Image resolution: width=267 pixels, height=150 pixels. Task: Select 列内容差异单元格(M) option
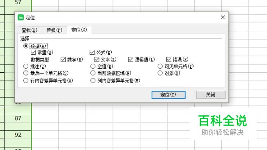(x=93, y=81)
